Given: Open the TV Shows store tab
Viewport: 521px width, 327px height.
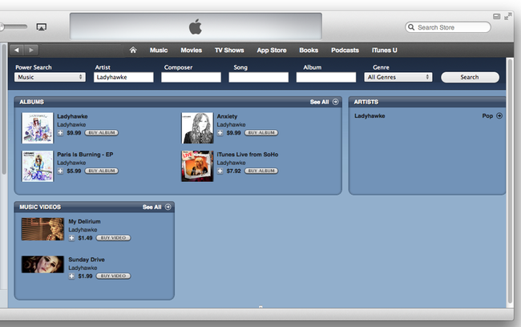Looking at the screenshot, I should (x=229, y=50).
